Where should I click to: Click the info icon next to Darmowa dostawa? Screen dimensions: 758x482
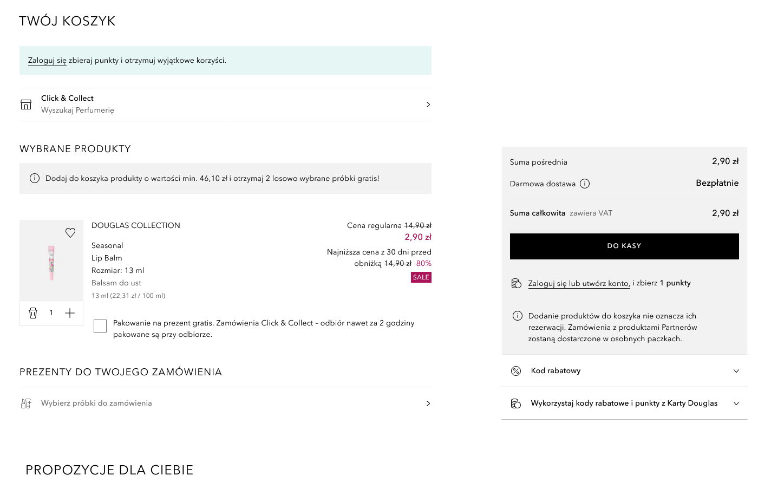pos(585,184)
